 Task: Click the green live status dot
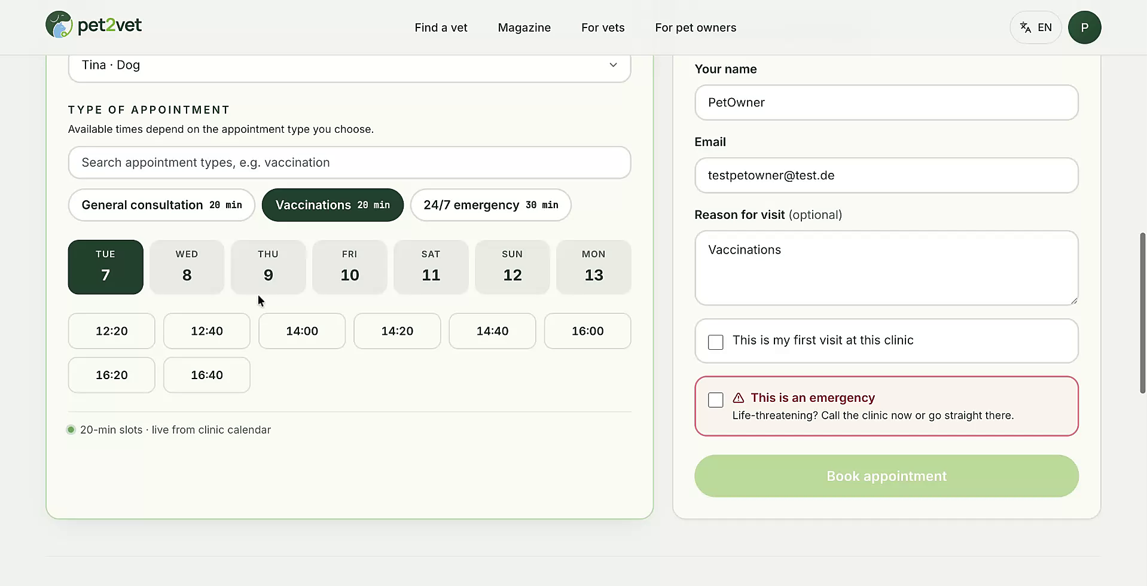pyautogui.click(x=71, y=429)
